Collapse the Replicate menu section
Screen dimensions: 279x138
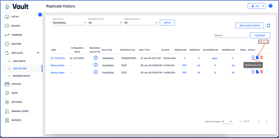point(38,53)
